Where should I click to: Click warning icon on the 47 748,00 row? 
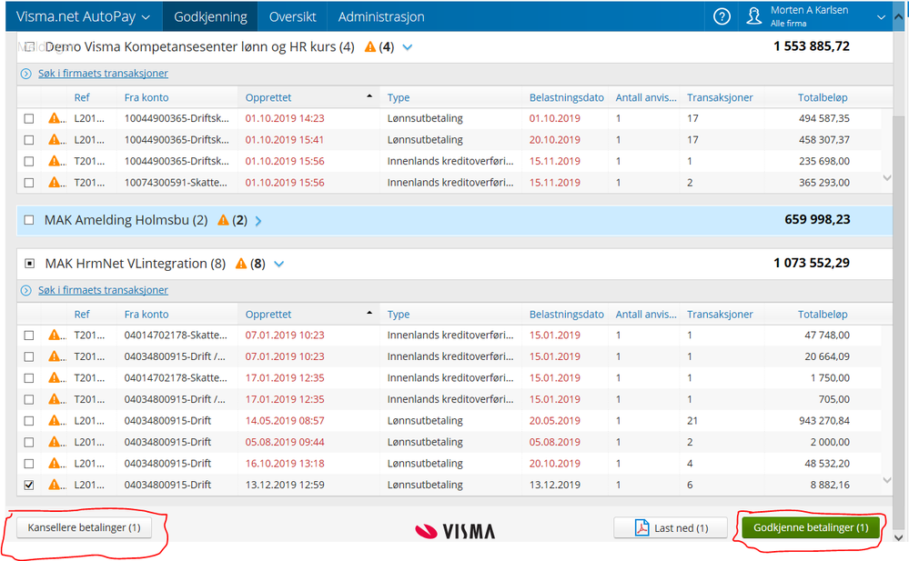coord(55,335)
